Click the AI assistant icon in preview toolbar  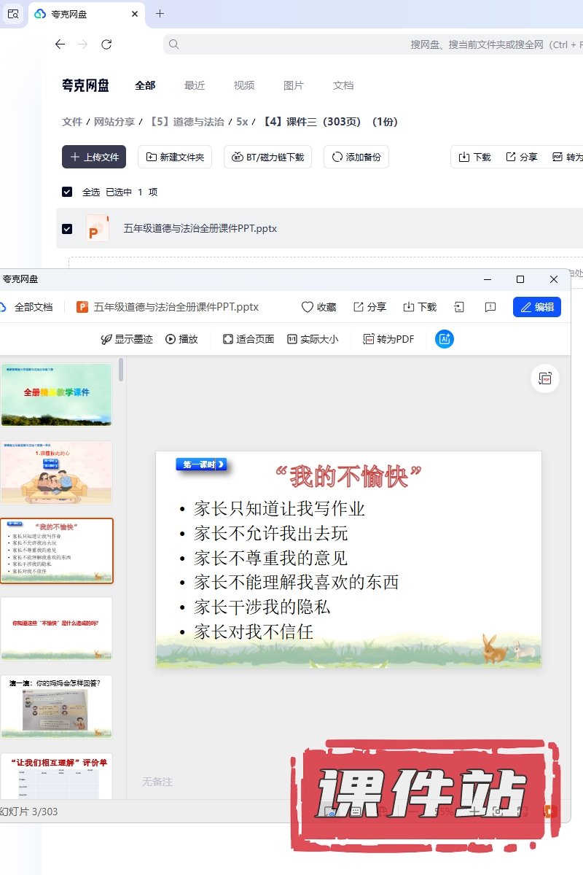point(445,339)
